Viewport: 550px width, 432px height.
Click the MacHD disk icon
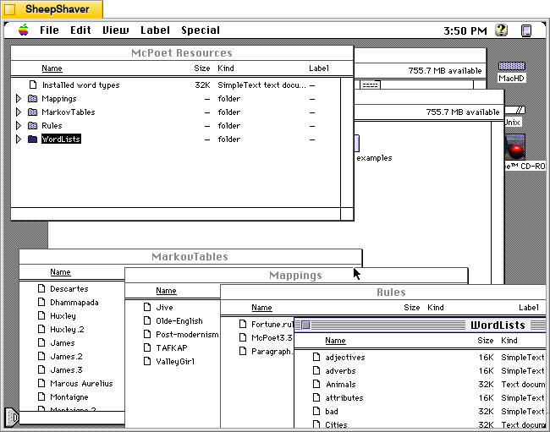(511, 67)
